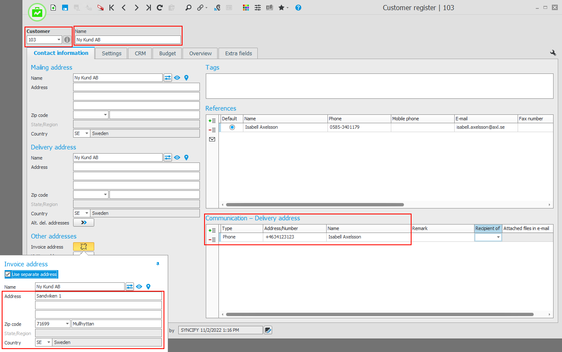Expand the Recipient of dropdown
The width and height of the screenshot is (562, 352).
(x=498, y=237)
